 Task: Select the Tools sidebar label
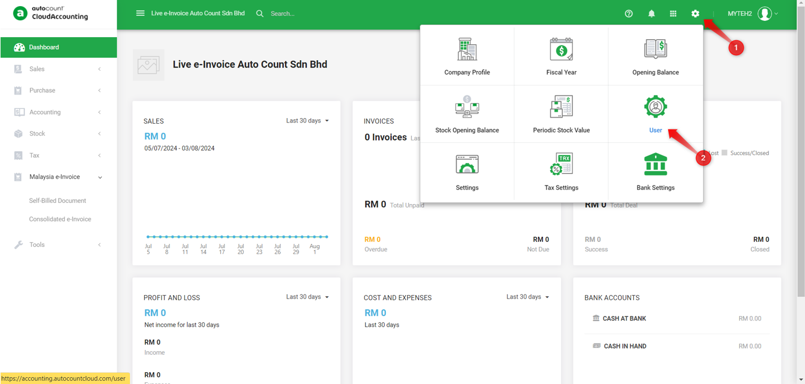point(37,245)
